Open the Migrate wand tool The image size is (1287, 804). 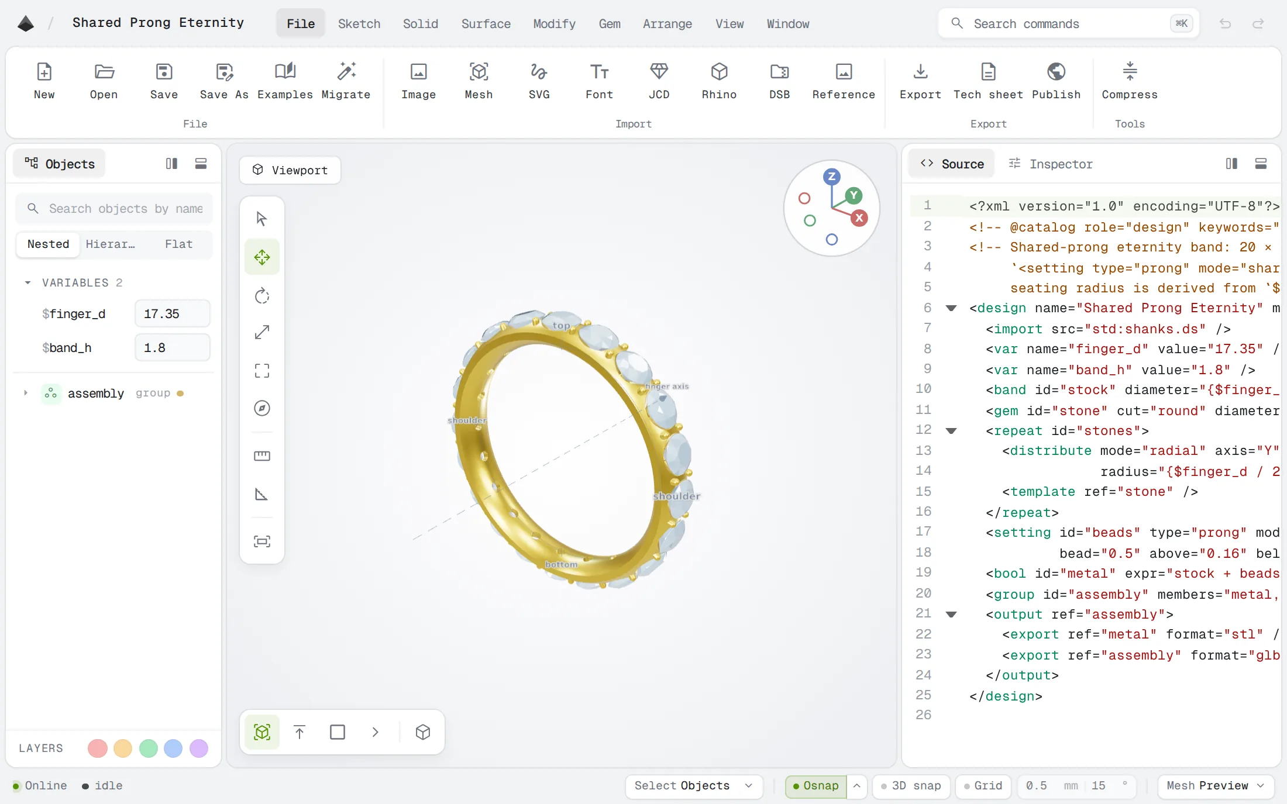coord(346,81)
